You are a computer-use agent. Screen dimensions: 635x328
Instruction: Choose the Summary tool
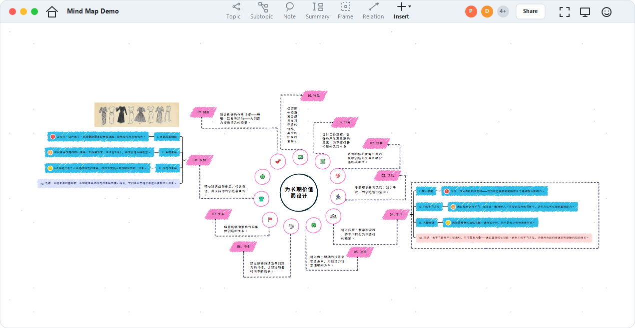tap(318, 11)
